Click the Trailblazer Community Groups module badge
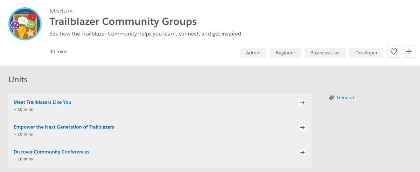Screen dimensions: 420x172 [25, 24]
